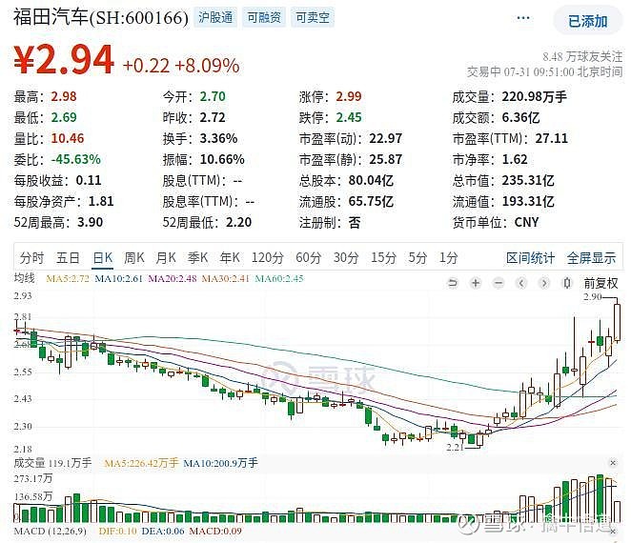Click the 可卖空 tag

pos(313,17)
